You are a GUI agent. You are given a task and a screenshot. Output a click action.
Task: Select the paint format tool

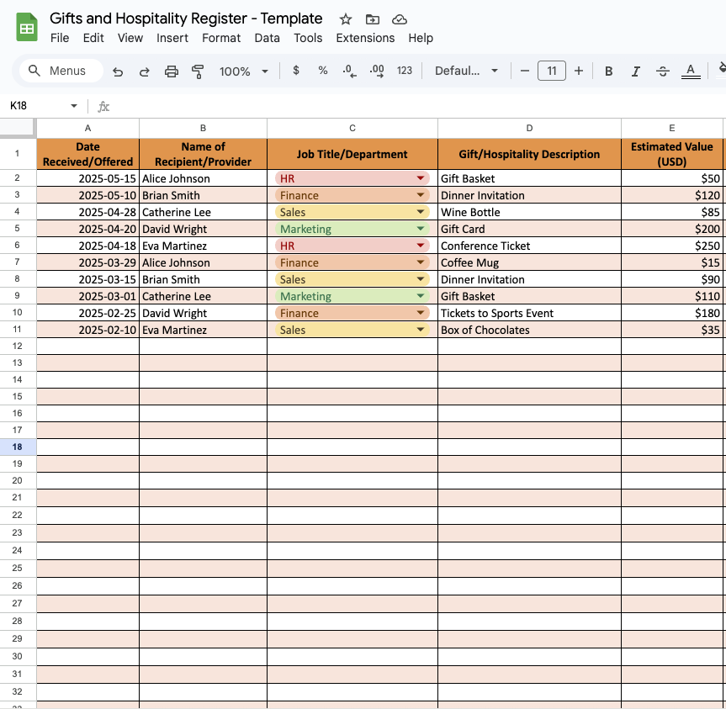click(x=198, y=71)
